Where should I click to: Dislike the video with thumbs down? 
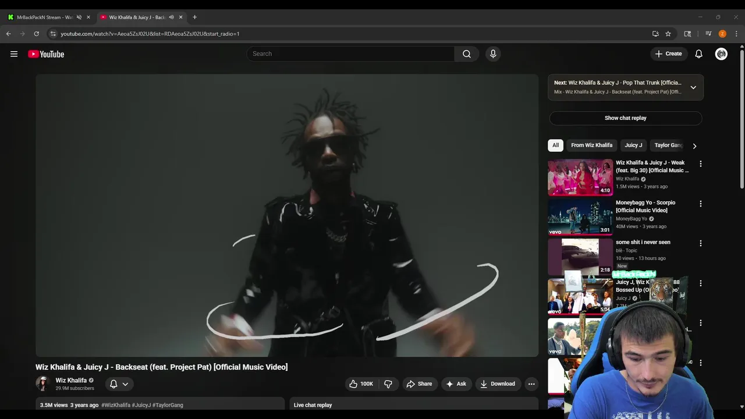pyautogui.click(x=388, y=384)
